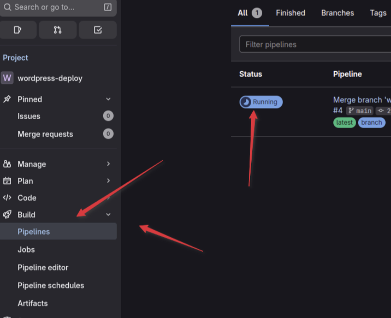Click the Pipeline column header
This screenshot has height=318, width=391.
[347, 74]
